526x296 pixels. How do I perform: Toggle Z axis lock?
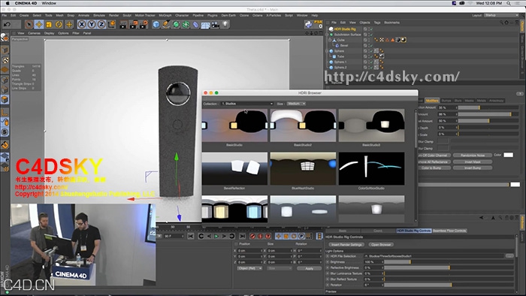tap(101, 25)
